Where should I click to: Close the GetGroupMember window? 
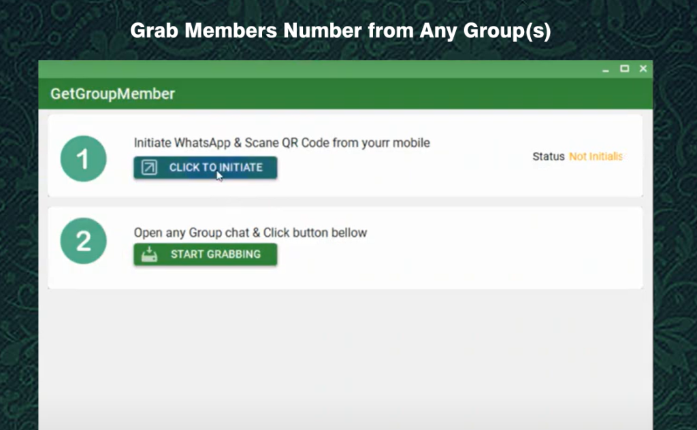tap(643, 69)
